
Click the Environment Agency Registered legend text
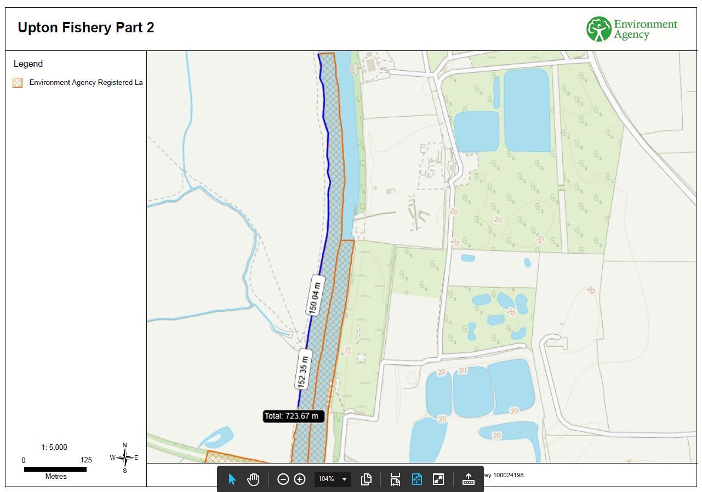[85, 83]
